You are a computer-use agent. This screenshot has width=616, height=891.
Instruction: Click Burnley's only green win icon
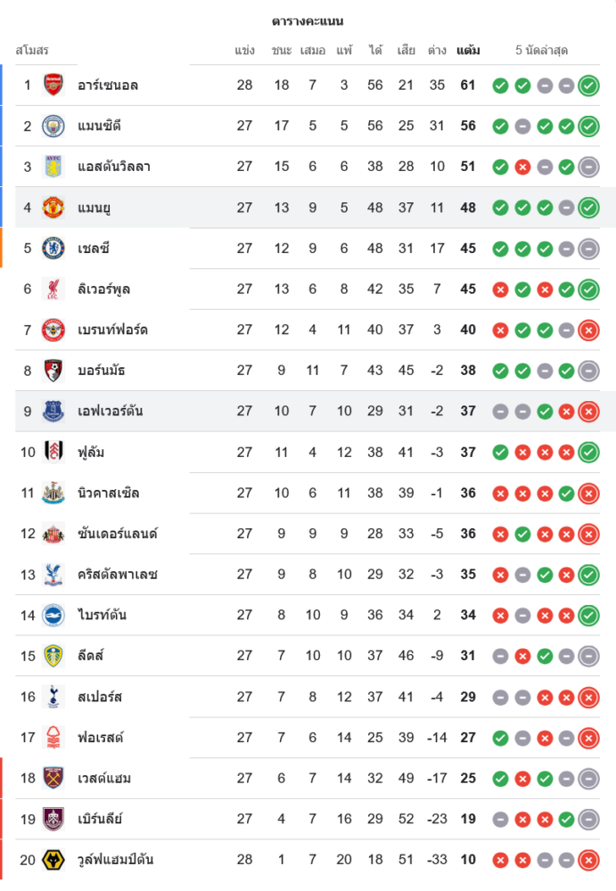[x=566, y=819]
